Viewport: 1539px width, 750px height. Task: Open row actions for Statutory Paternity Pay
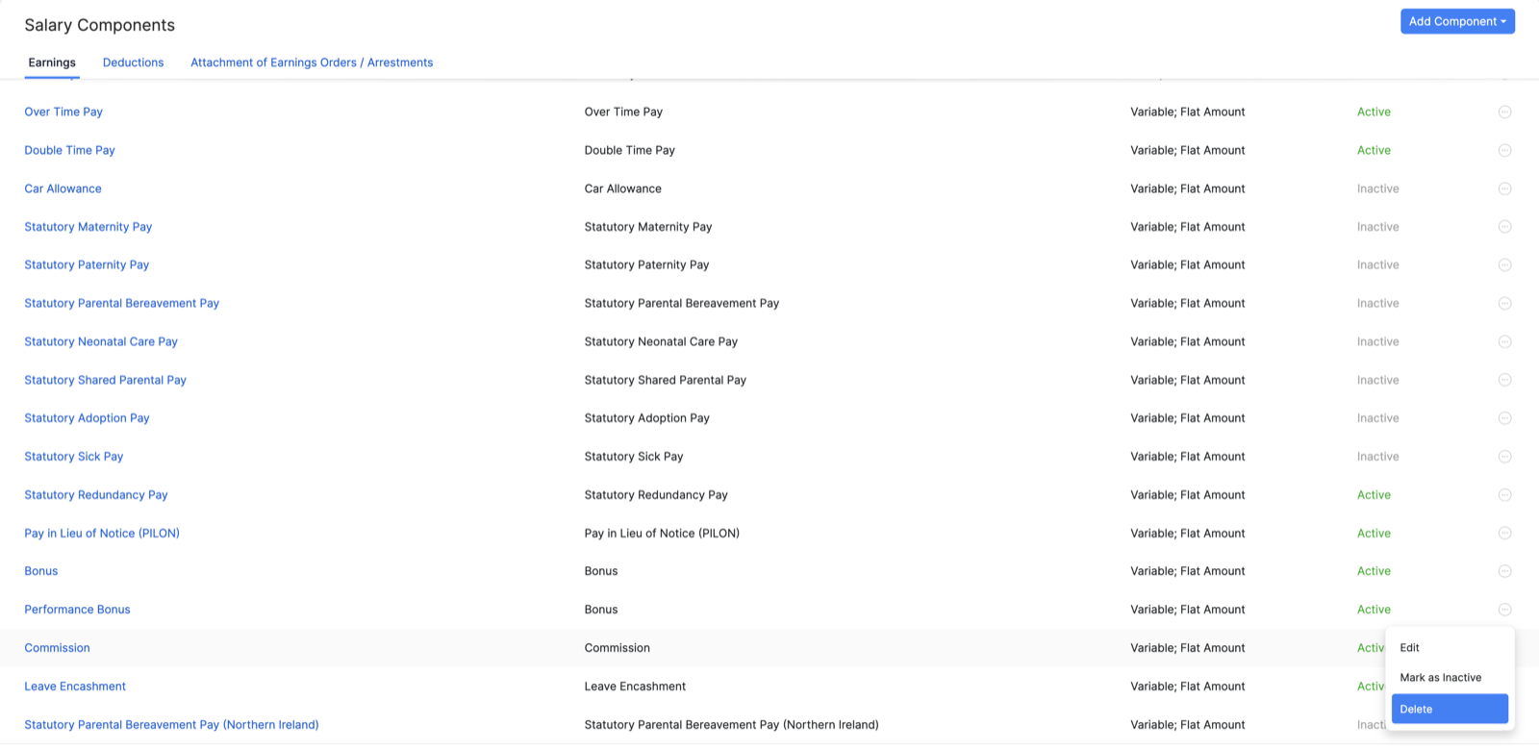tap(1504, 264)
